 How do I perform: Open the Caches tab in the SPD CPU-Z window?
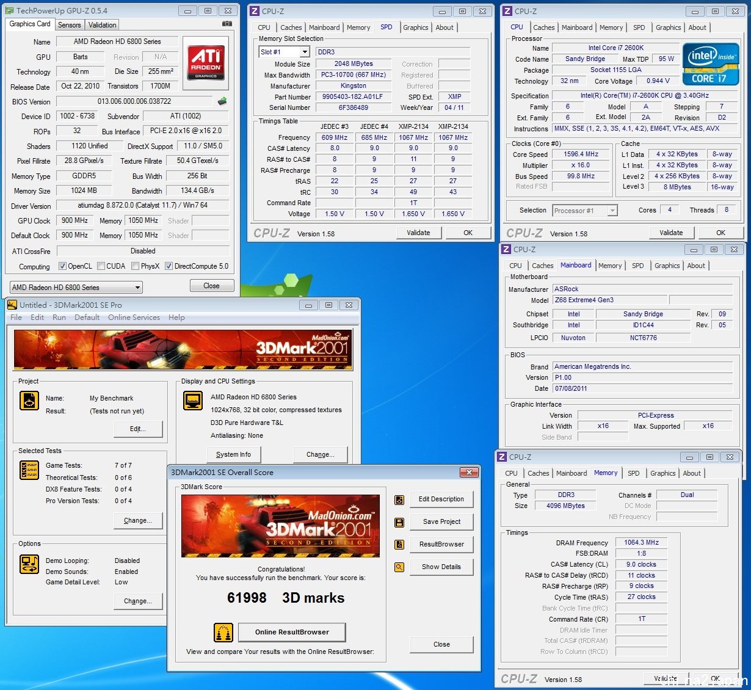[291, 27]
